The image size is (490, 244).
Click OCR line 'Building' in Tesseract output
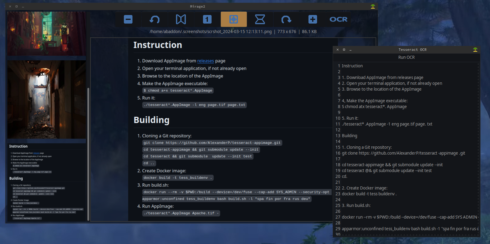click(x=350, y=136)
